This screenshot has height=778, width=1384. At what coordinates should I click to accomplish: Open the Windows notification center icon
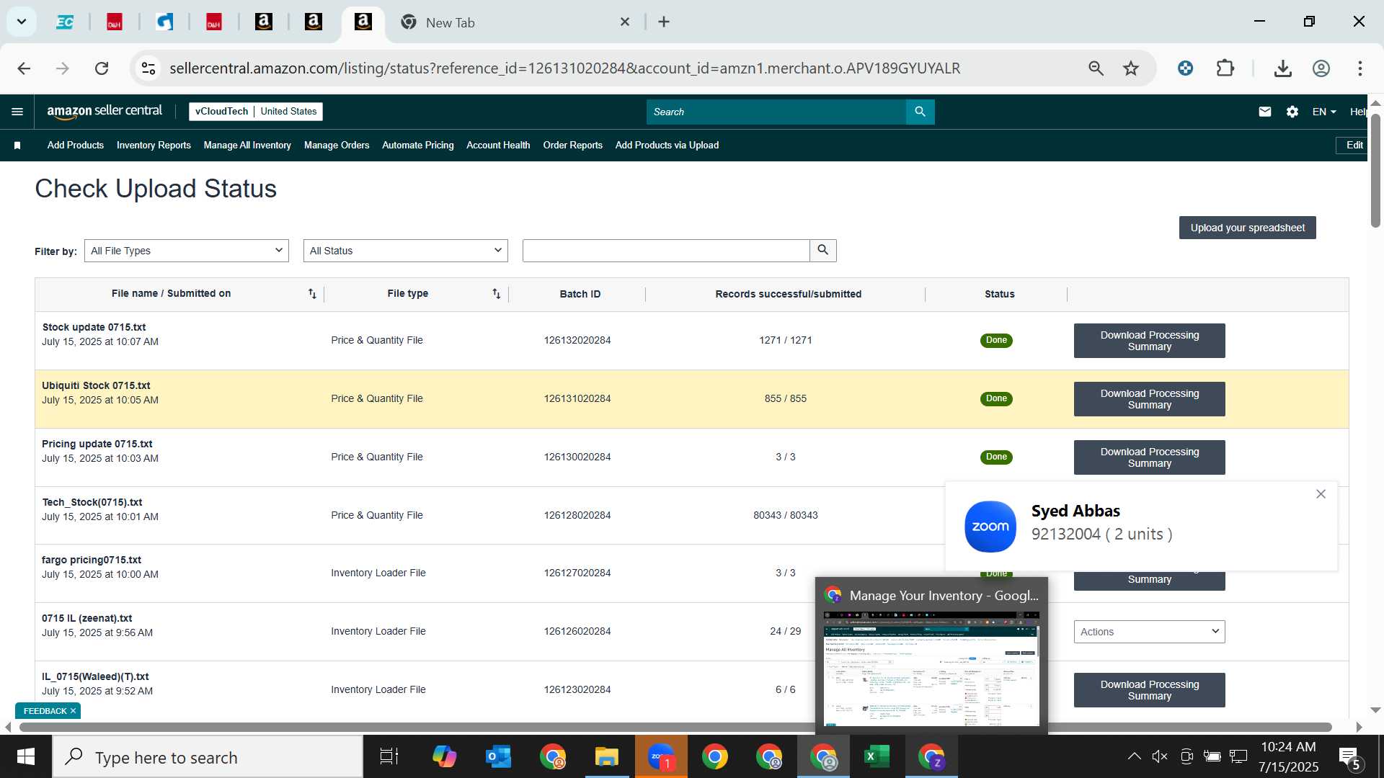coord(1349,757)
